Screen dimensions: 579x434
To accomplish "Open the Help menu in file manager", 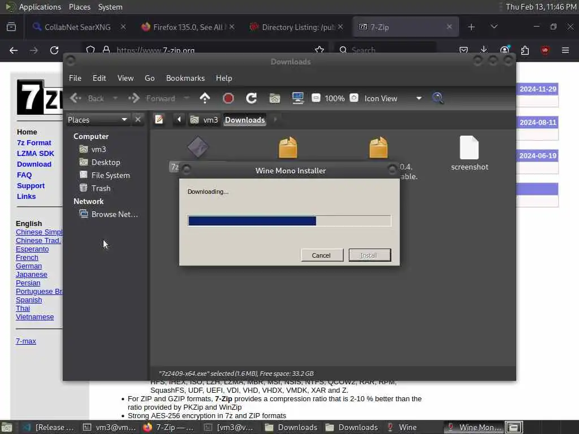I will [x=224, y=78].
